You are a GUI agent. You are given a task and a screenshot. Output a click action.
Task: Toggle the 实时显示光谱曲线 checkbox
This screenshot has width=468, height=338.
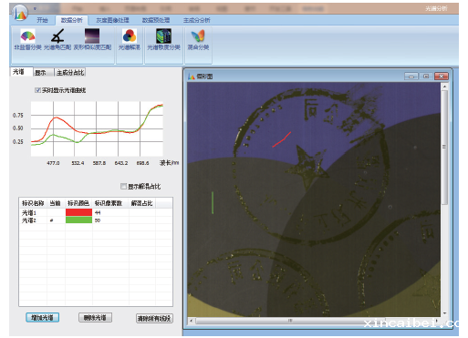pos(37,90)
